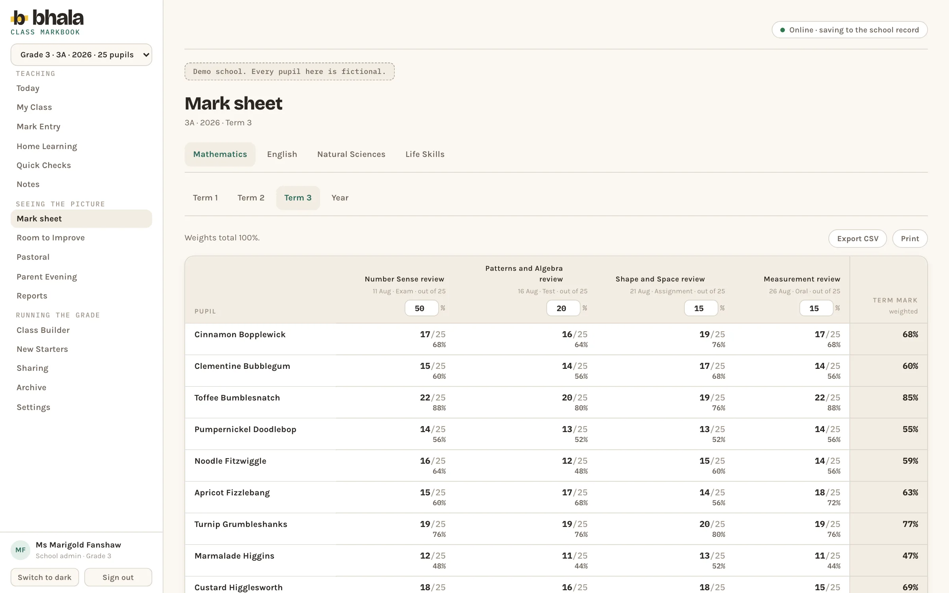Switch to the English subject tab
This screenshot has width=949, height=593.
coord(282,154)
